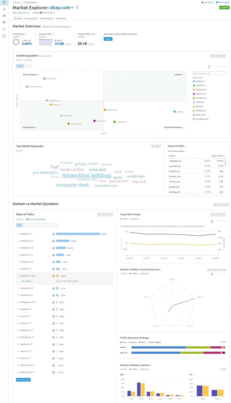Viewport: 231px width, 403px height.
Task: Uncheck homedepot.com domain checkbox
Action: 194,119
